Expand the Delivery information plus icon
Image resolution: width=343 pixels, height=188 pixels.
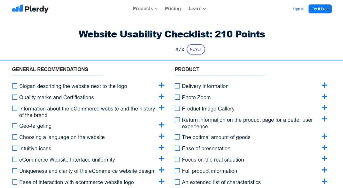click(324, 85)
